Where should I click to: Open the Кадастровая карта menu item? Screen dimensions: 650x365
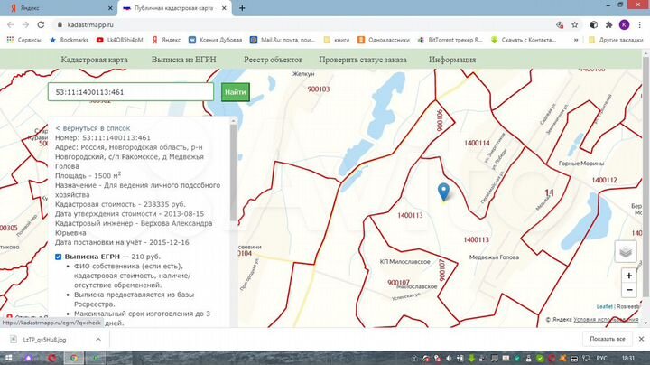coord(94,60)
